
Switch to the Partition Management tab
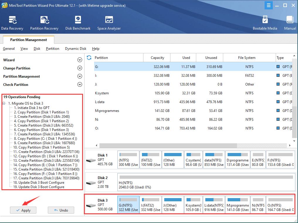(28, 40)
